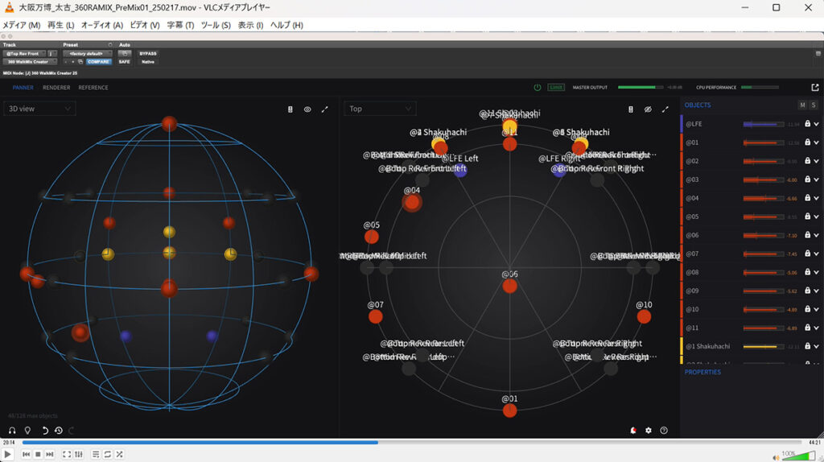
Task: Switch to the RENDERER tab
Action: pyautogui.click(x=56, y=88)
